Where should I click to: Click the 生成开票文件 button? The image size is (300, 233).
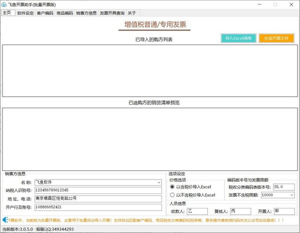[276, 38]
